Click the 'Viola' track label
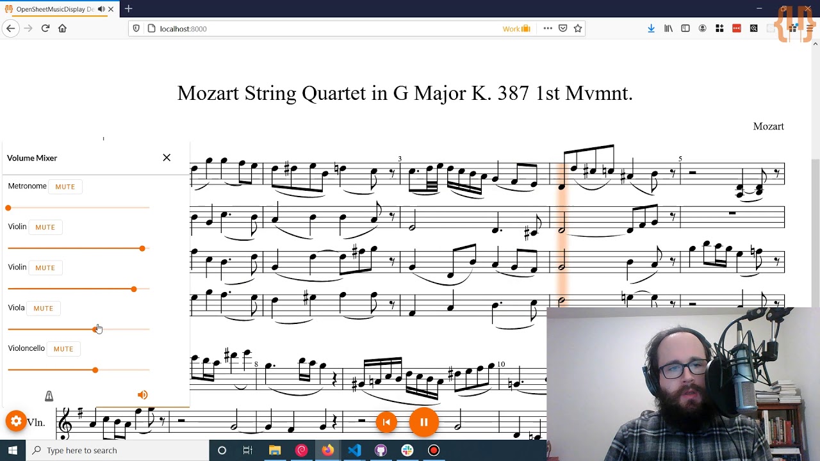The image size is (820, 461). pos(17,308)
